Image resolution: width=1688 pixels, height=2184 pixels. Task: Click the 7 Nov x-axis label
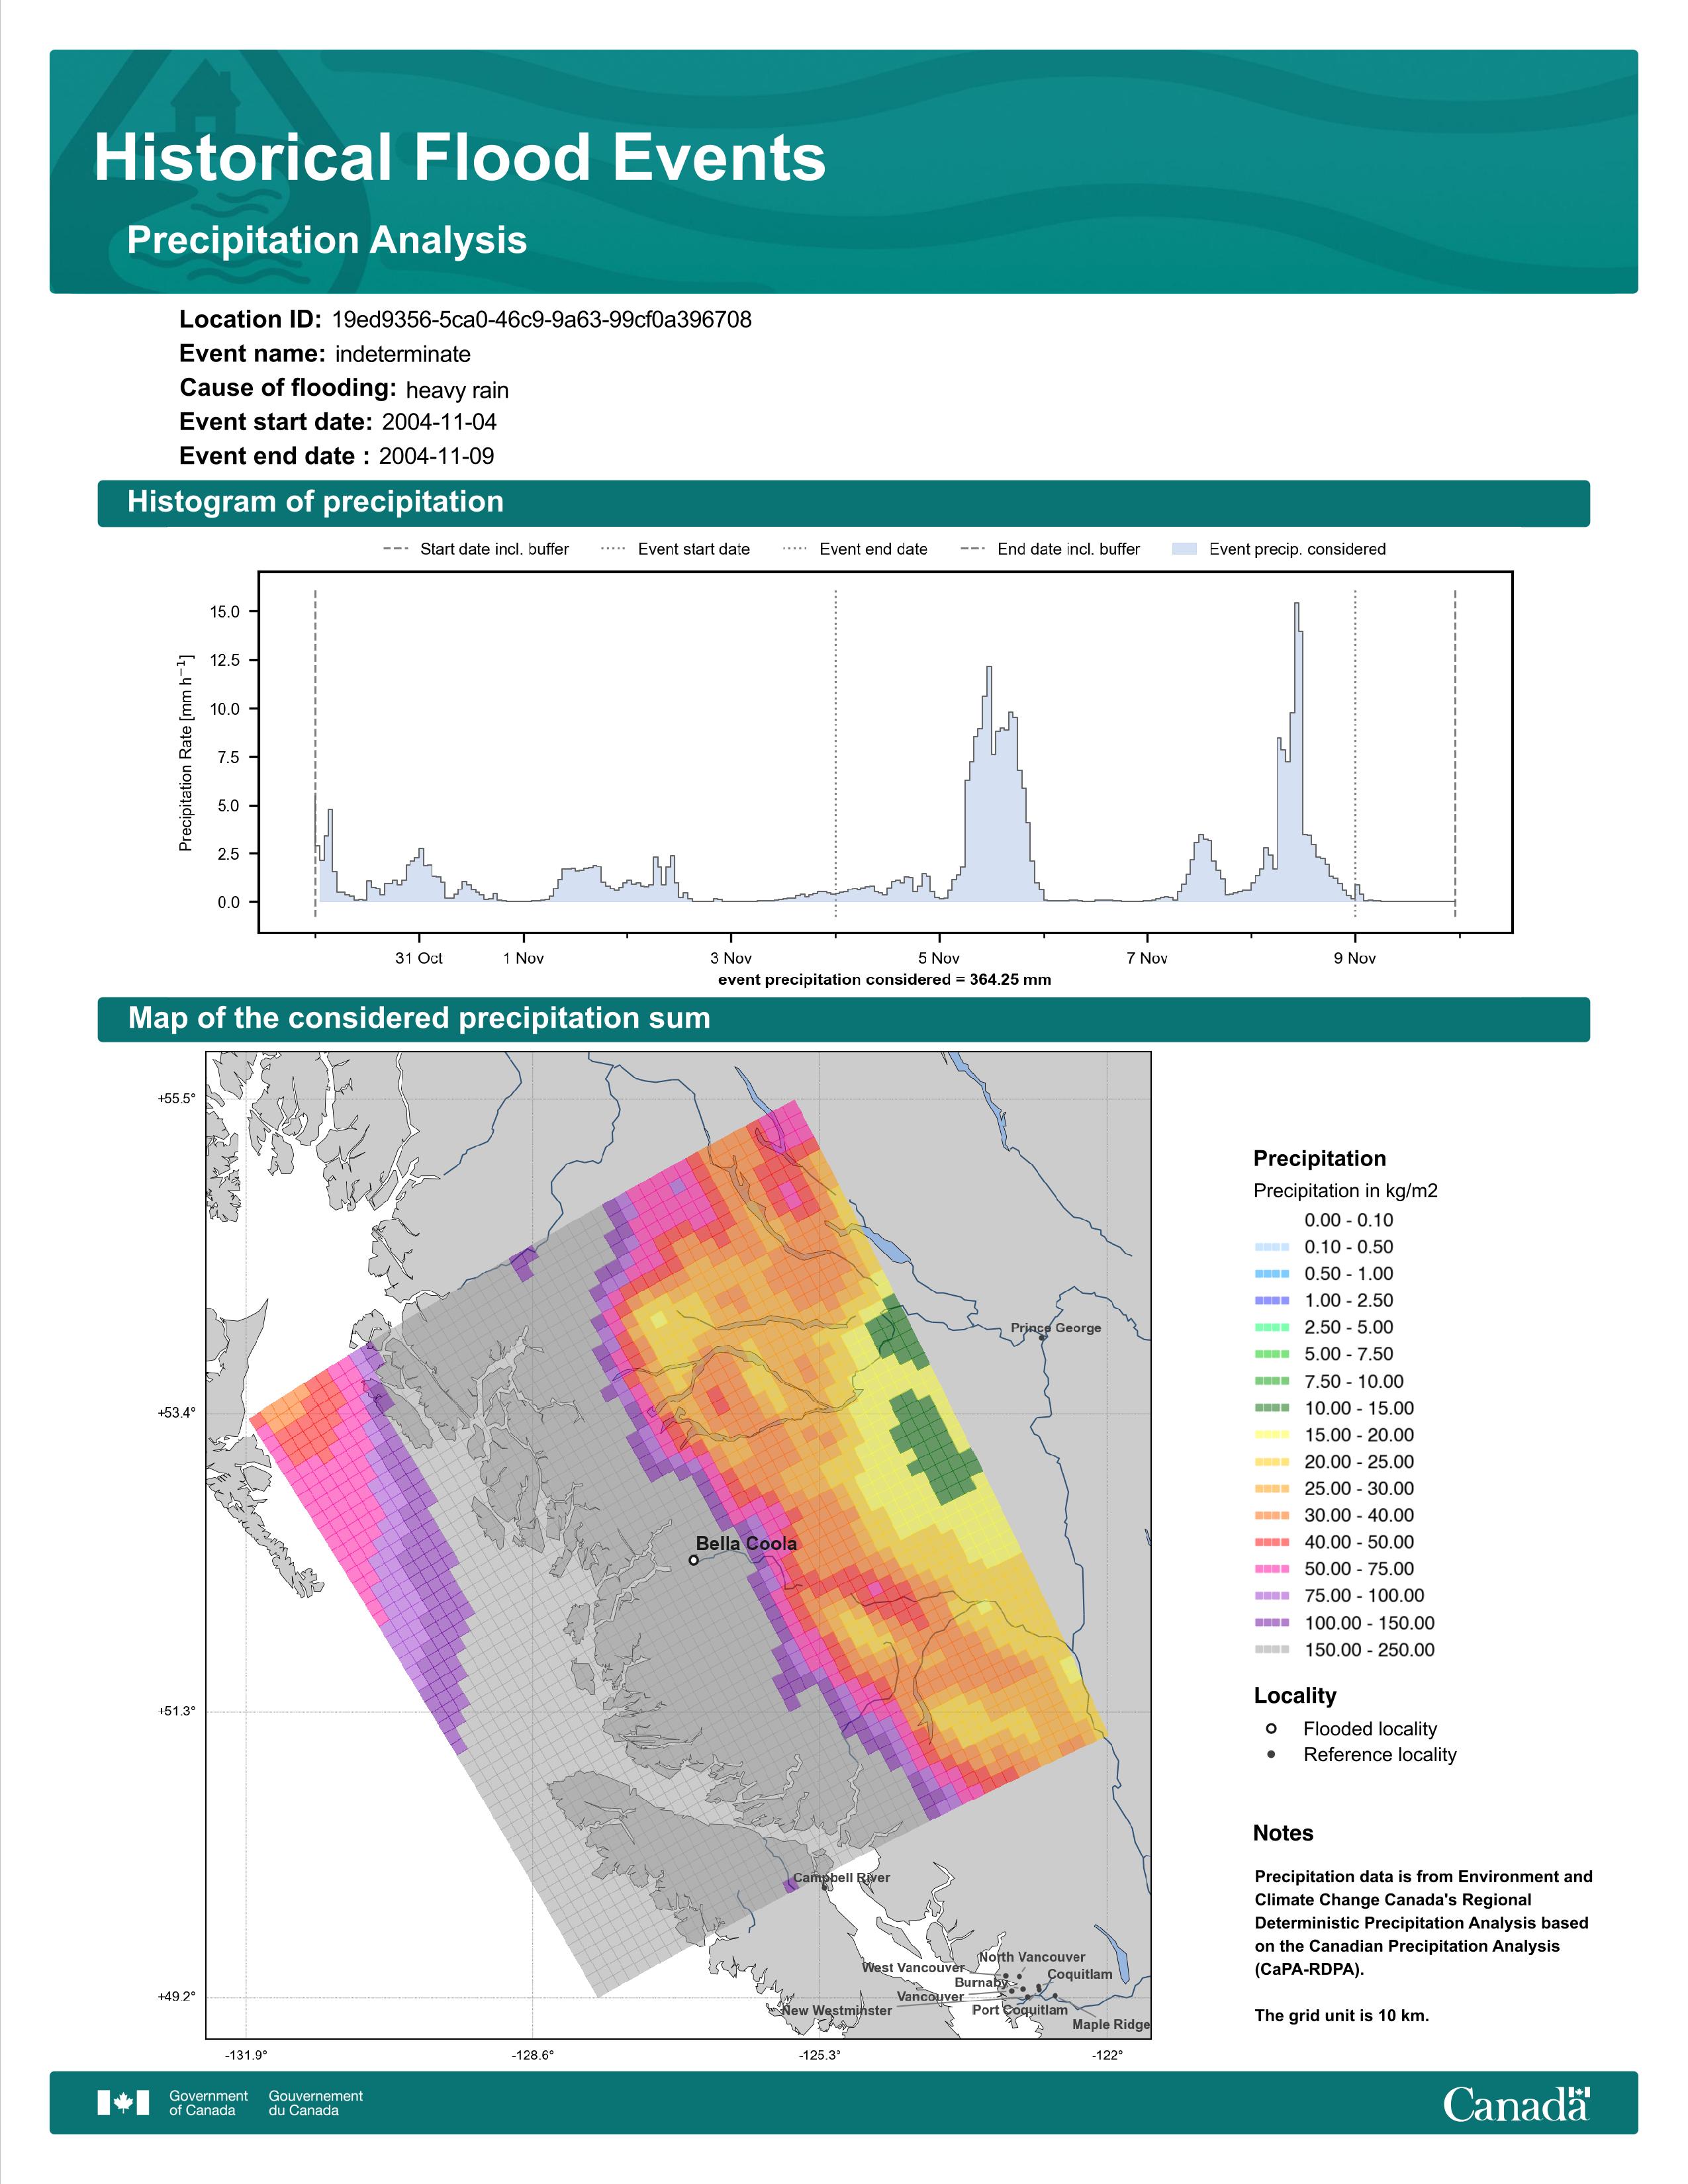point(1147,958)
